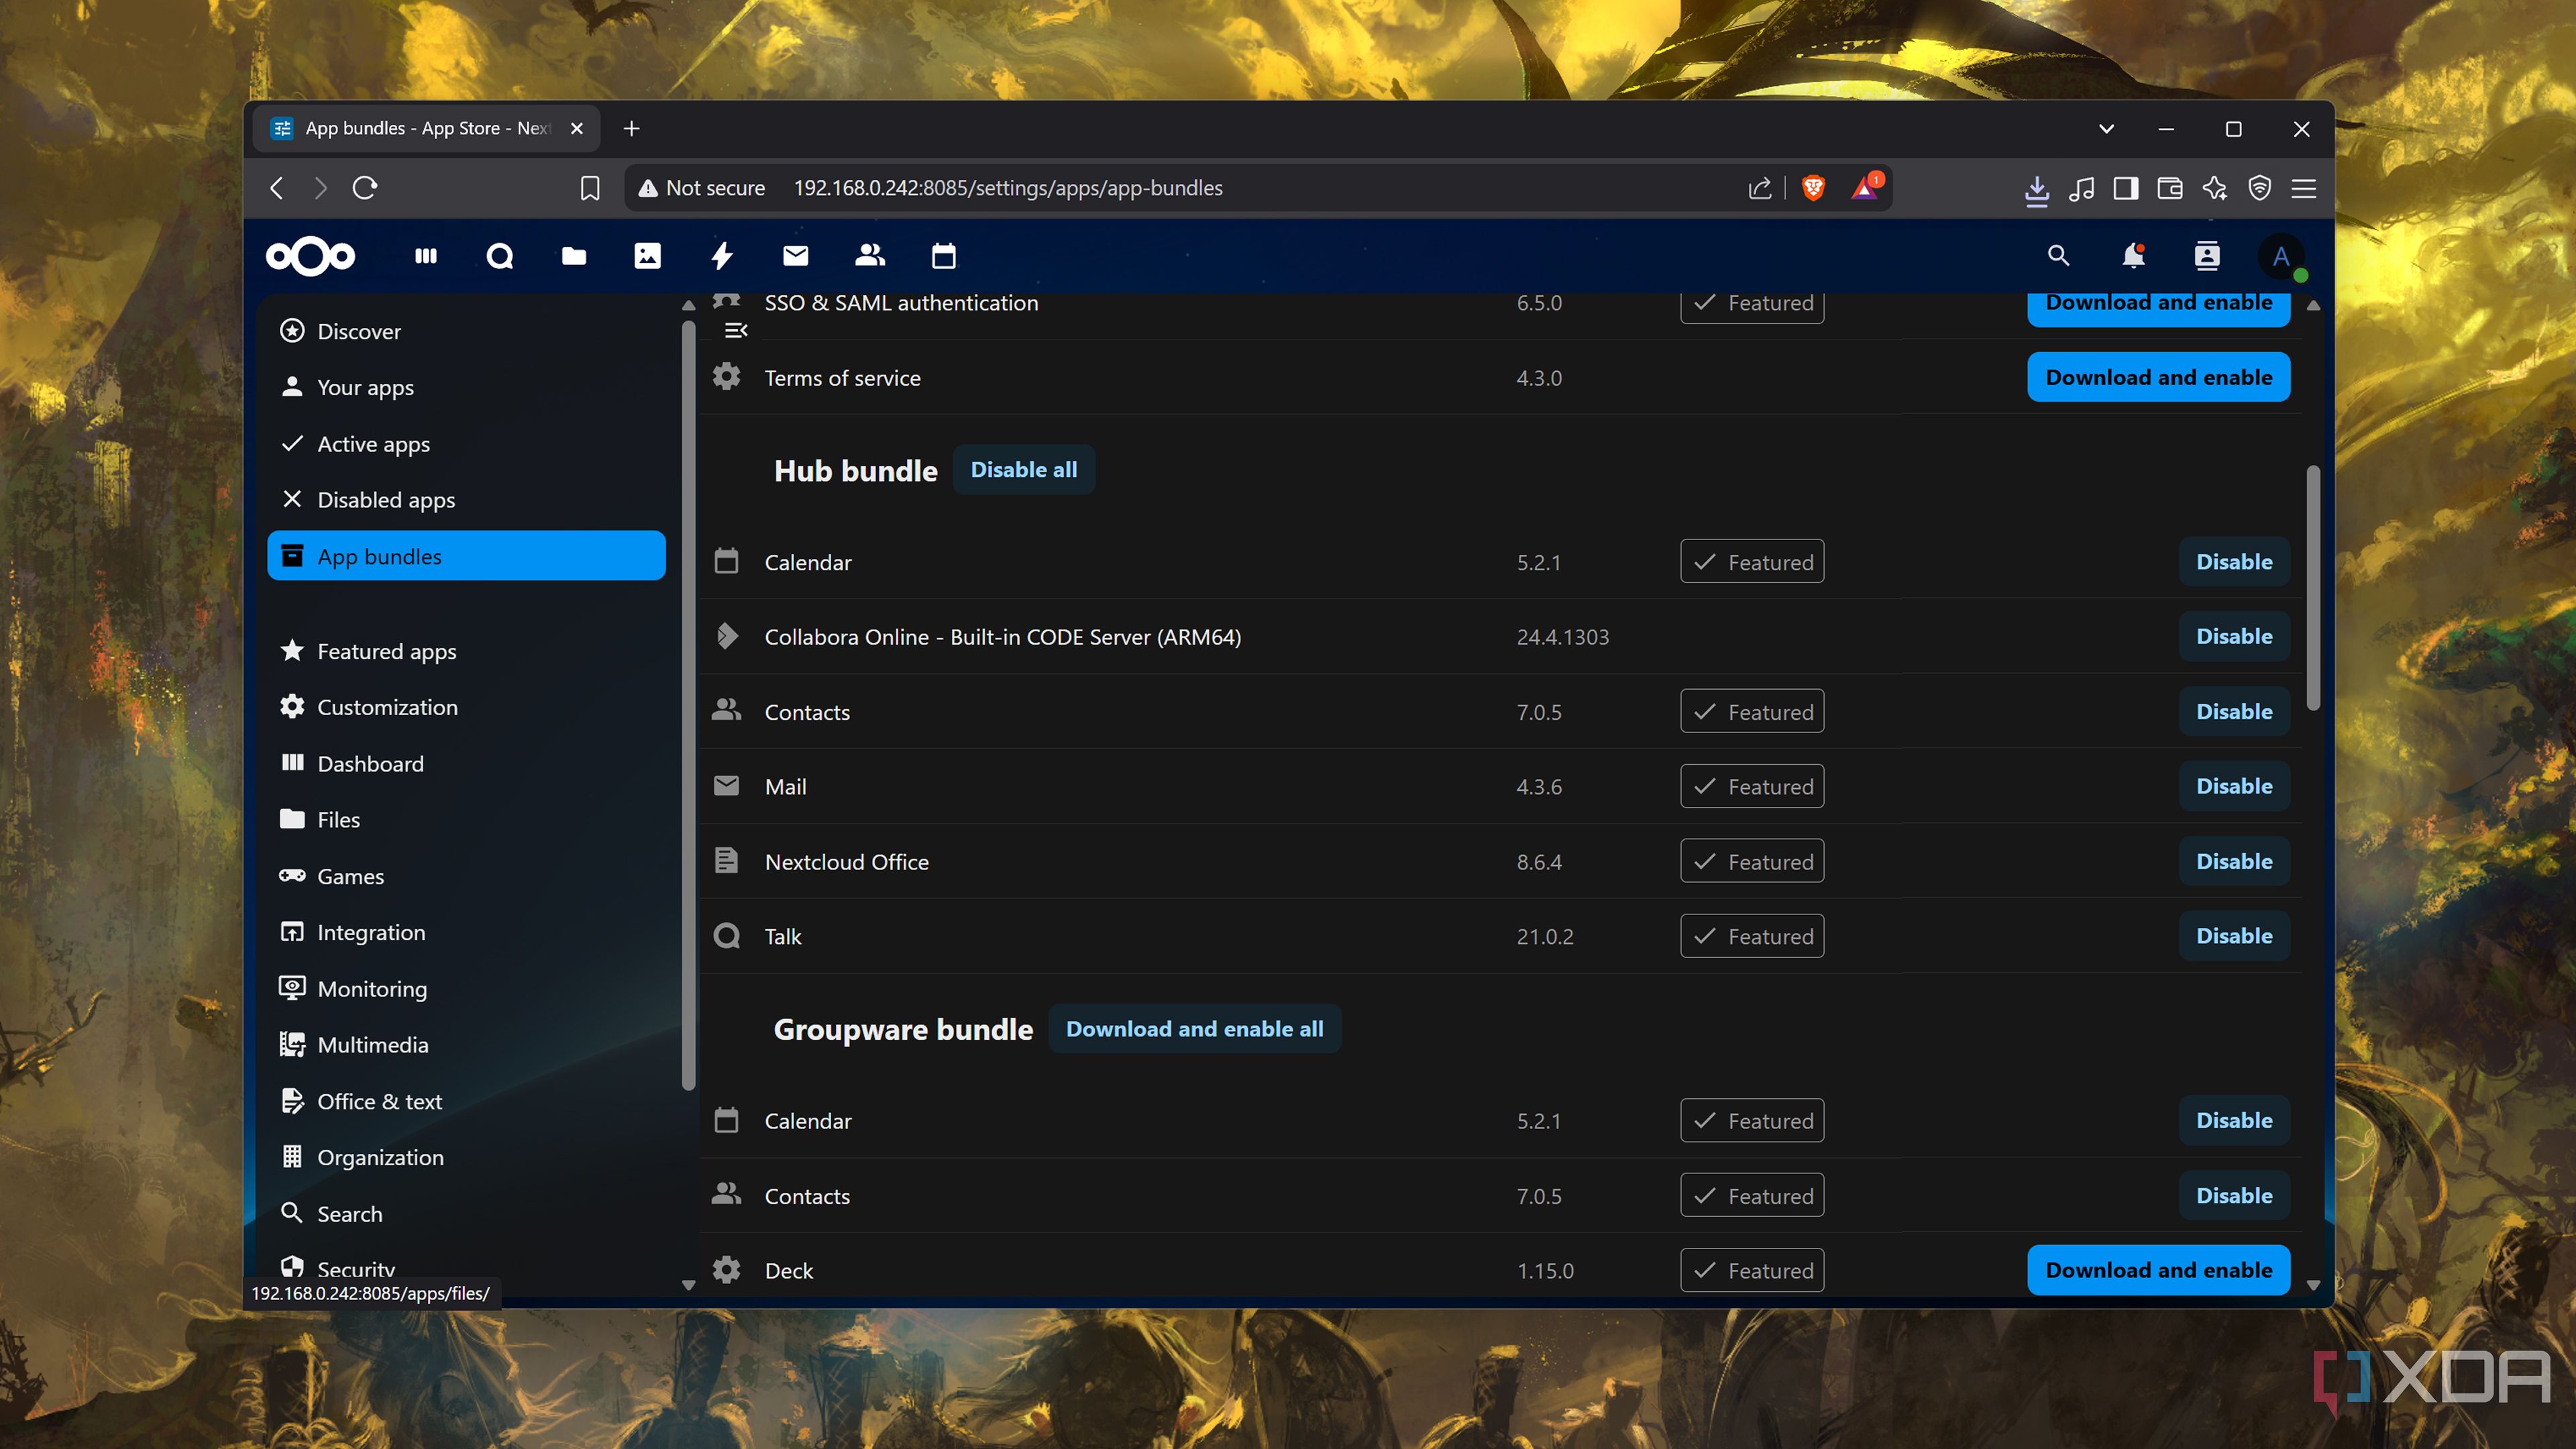Screen dimensions: 2576x1449
Task: Open the contacts menu icon
Action: tap(2207, 257)
